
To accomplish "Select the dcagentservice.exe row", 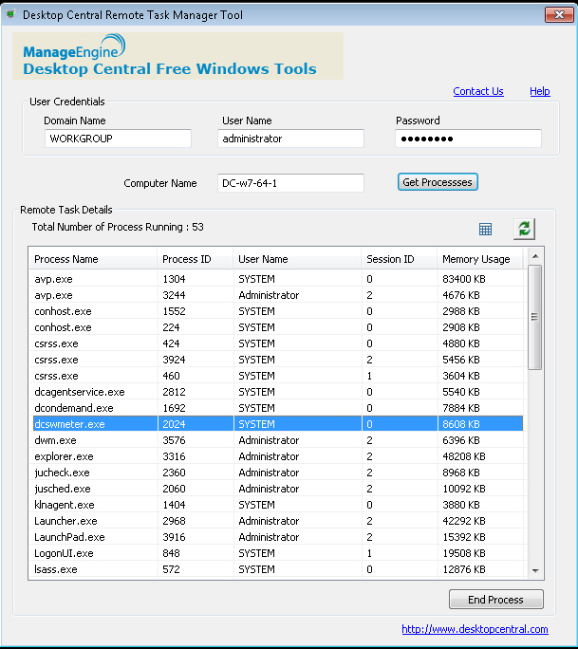I will (x=276, y=392).
